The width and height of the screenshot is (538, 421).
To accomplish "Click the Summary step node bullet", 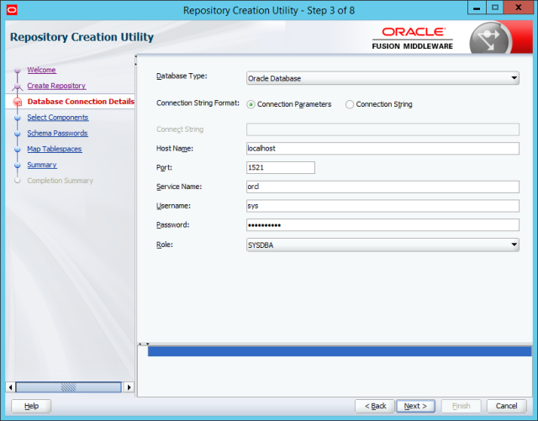I will pyautogui.click(x=18, y=165).
